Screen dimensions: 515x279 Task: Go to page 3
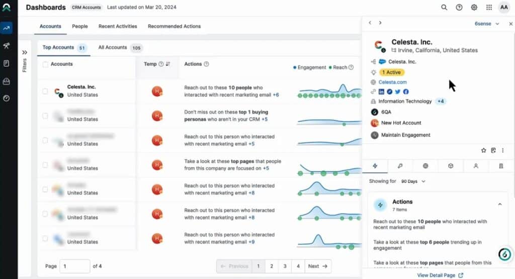[x=285, y=266]
